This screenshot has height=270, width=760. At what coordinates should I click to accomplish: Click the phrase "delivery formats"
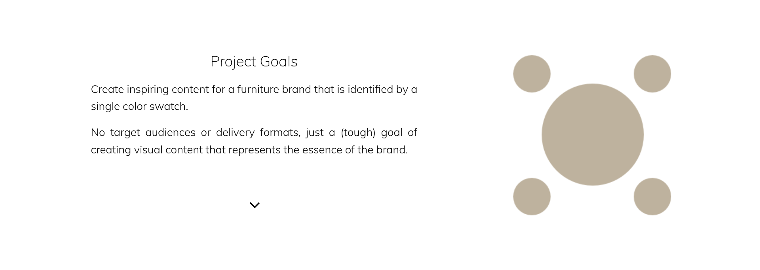tap(258, 133)
